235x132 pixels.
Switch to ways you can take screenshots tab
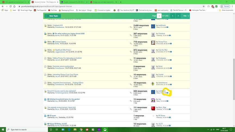tap(103, 2)
